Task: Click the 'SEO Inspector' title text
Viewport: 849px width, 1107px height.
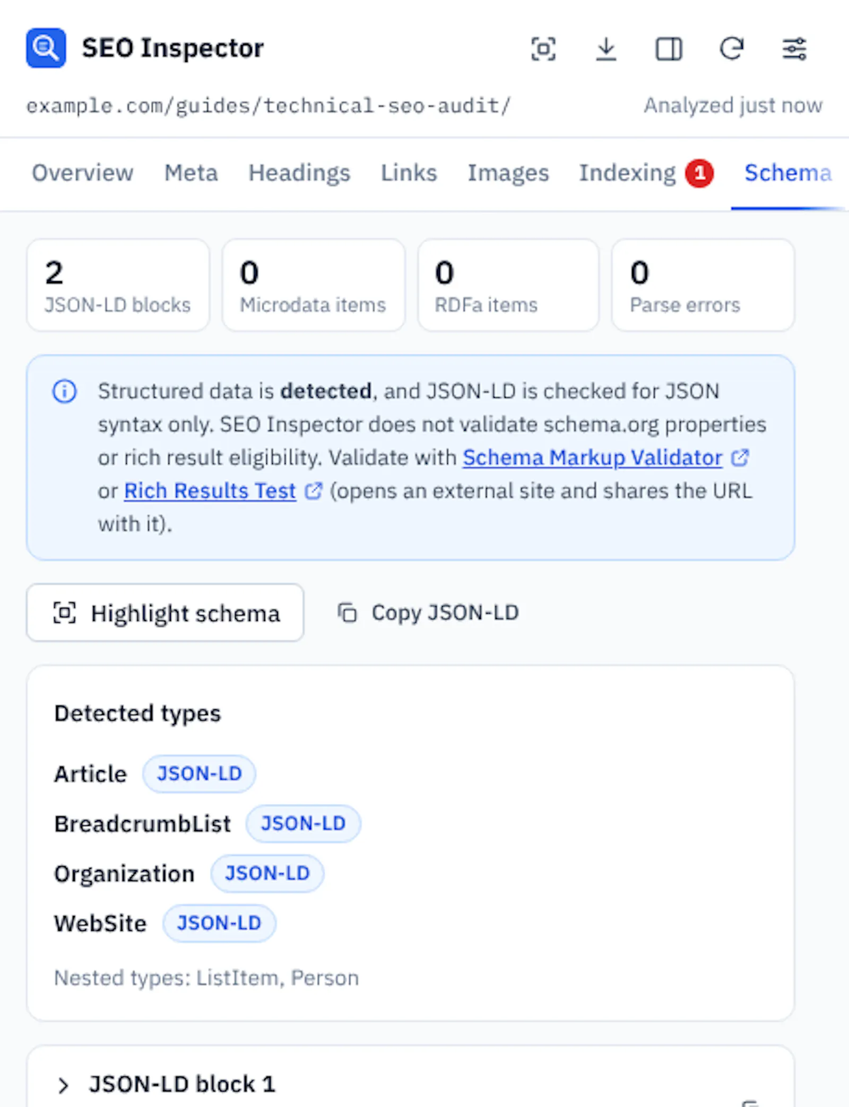Action: coord(173,48)
